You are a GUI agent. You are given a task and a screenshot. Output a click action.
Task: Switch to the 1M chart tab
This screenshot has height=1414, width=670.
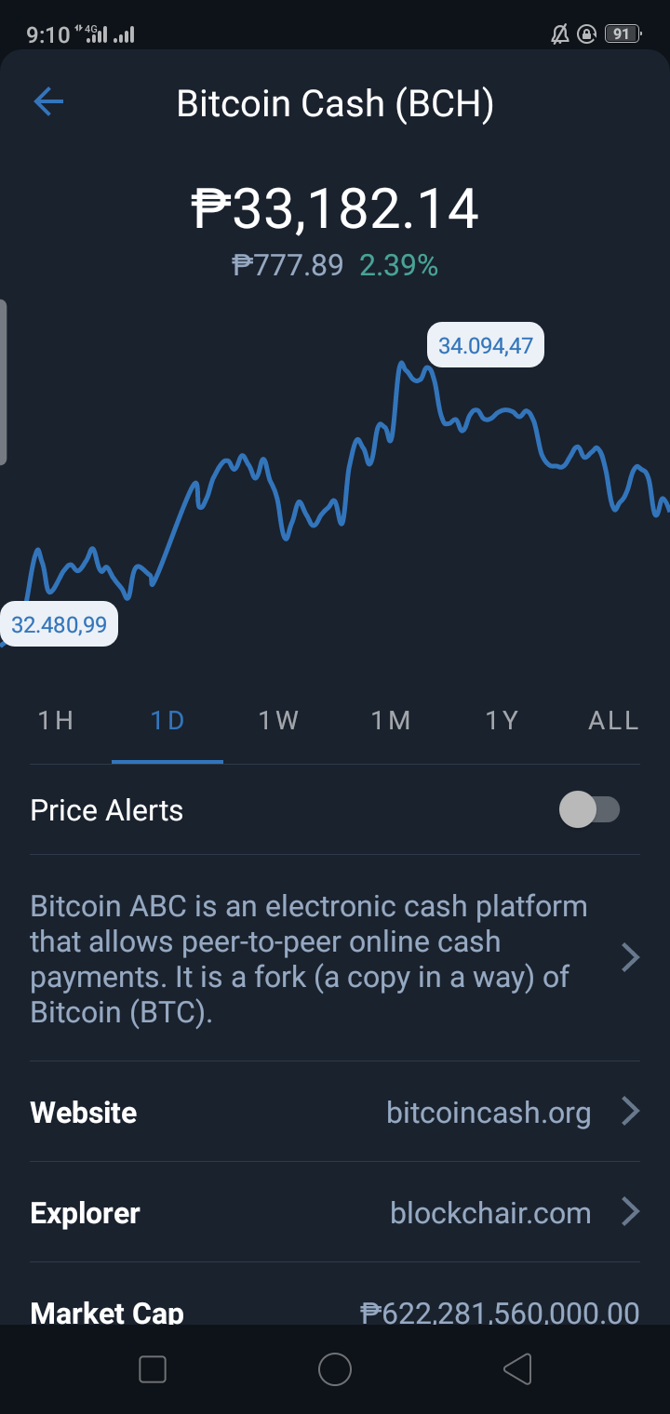(x=391, y=721)
